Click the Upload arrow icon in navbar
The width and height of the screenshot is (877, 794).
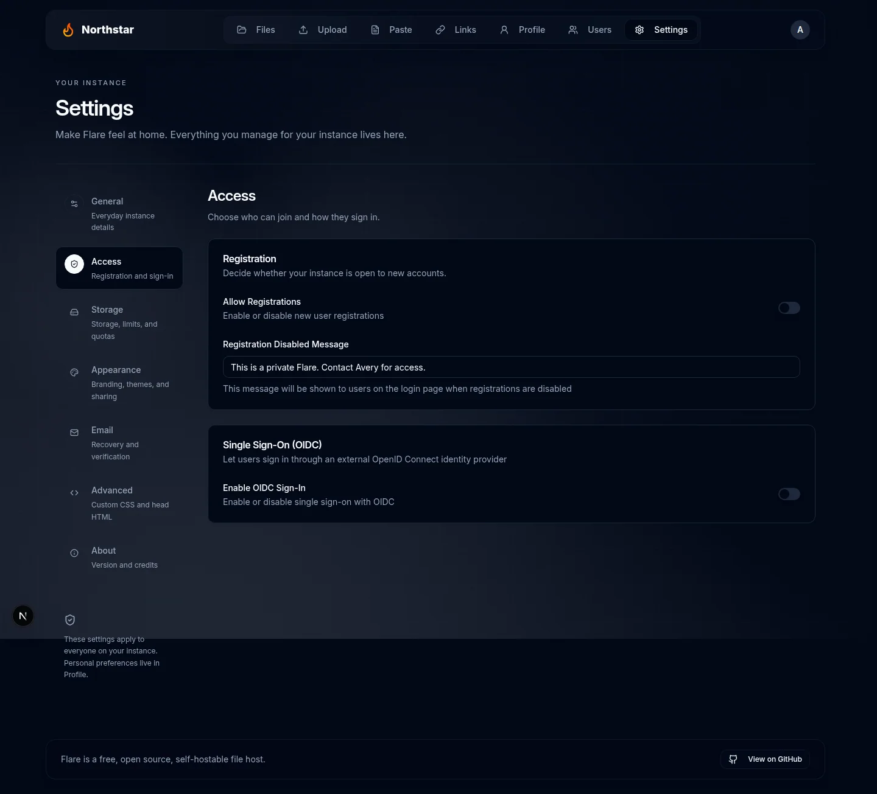tap(303, 30)
